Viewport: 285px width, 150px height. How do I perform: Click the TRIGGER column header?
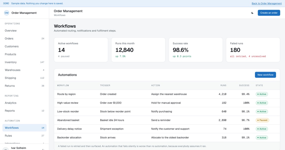pos(105,85)
